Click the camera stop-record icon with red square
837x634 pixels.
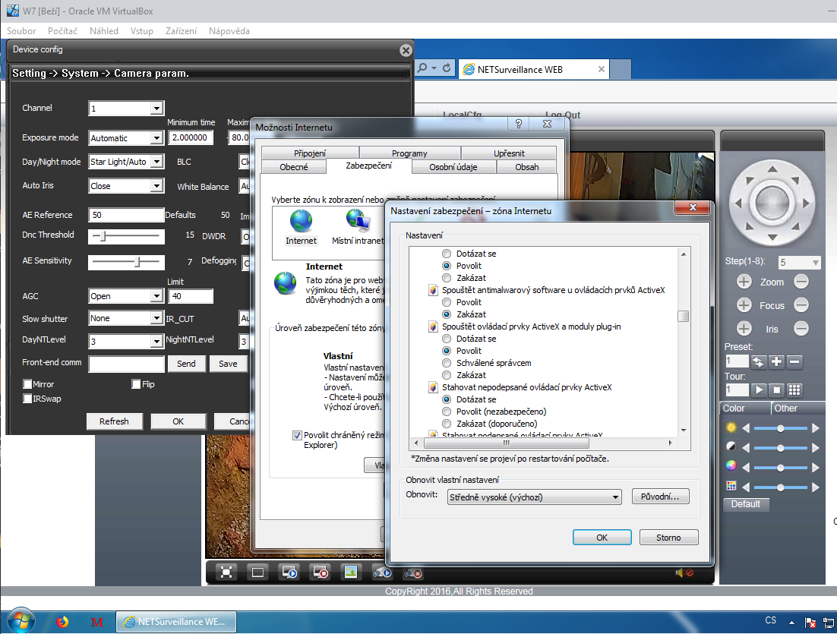412,573
